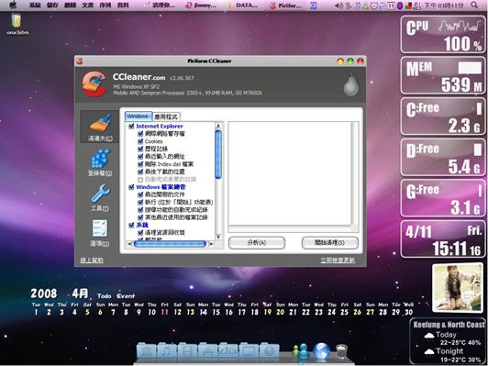Switch to the 應用程式 tab

tap(166, 117)
